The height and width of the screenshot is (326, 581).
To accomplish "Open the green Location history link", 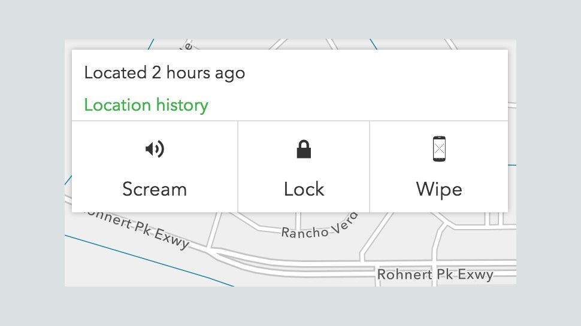I will (146, 105).
